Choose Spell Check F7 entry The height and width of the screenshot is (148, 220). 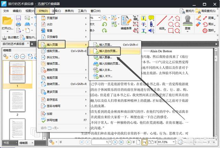click(x=63, y=120)
